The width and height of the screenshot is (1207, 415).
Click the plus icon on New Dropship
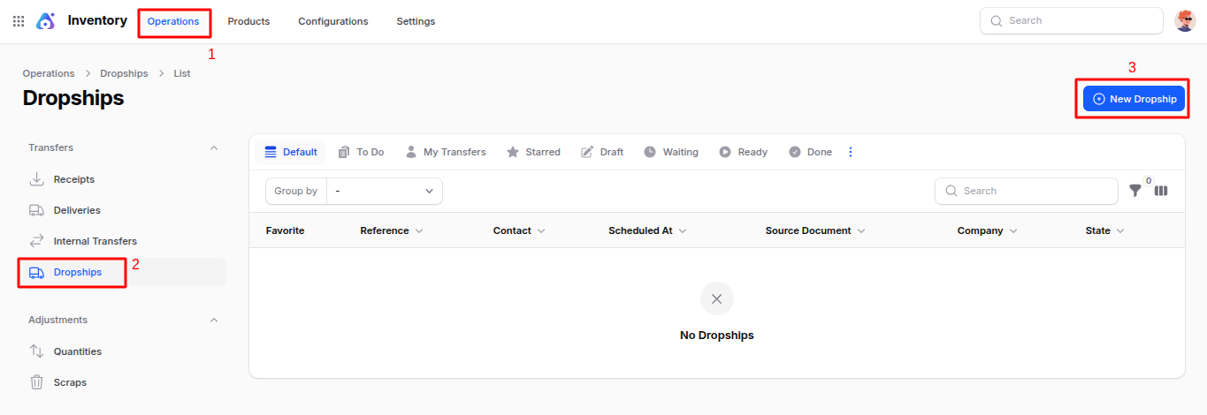point(1099,99)
